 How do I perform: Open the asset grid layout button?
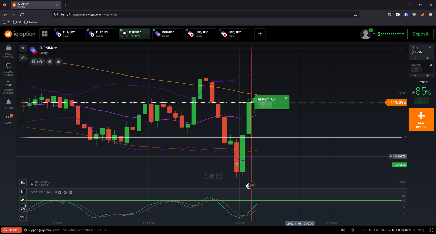click(x=45, y=34)
